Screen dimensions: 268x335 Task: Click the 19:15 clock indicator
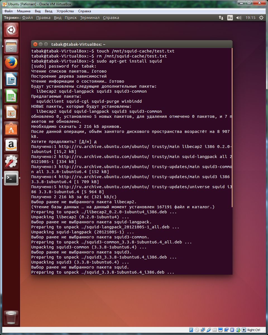tap(250, 18)
